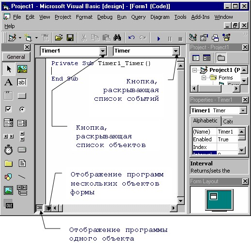Select the Data control tool
Viewport: 251px width, 243px height.
click(22, 190)
